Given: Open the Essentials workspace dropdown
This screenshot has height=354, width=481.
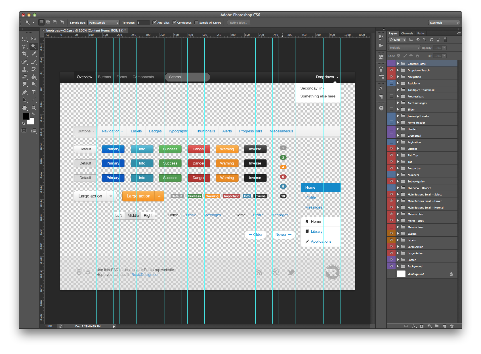Looking at the screenshot, I should click(444, 22).
